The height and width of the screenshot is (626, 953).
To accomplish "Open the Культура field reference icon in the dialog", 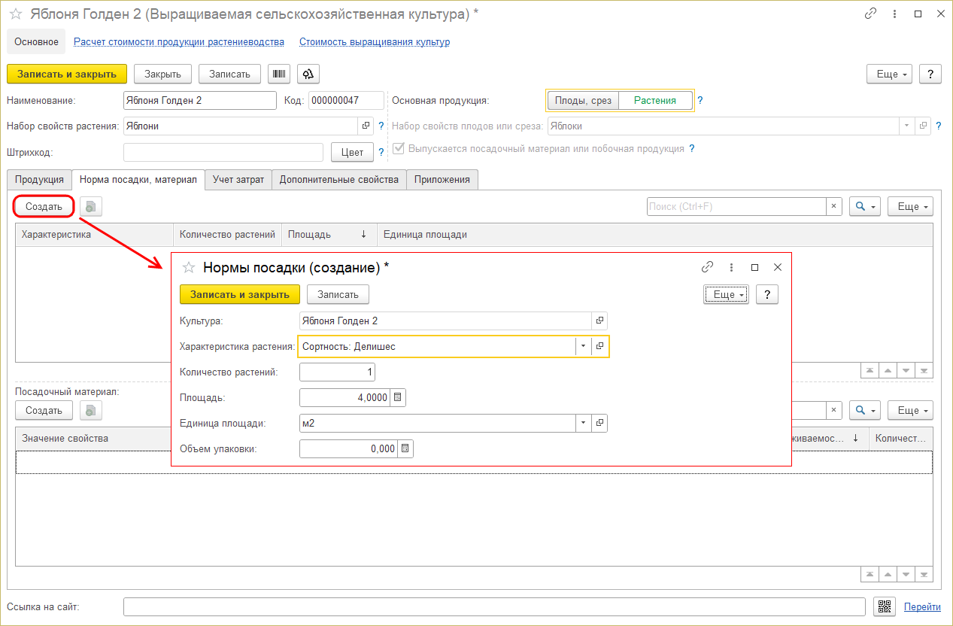I will 599,321.
